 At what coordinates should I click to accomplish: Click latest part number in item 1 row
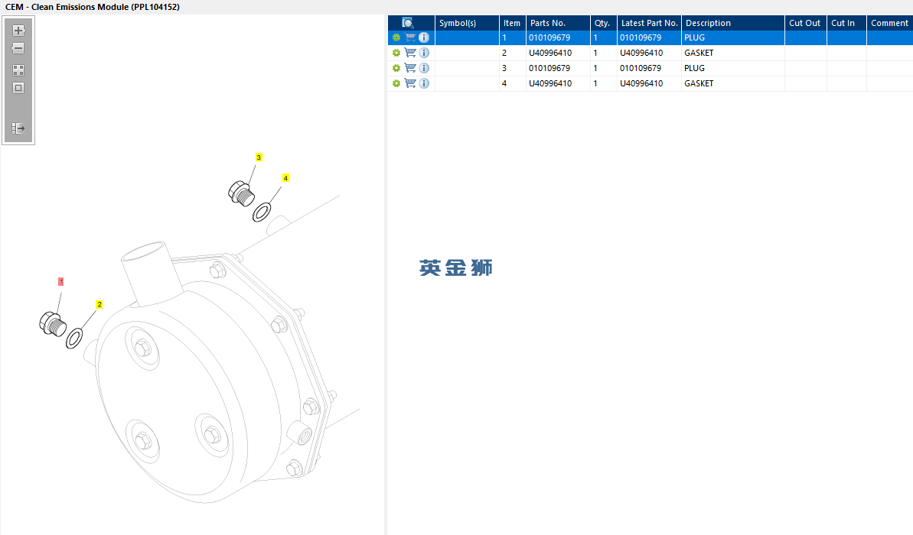point(641,37)
